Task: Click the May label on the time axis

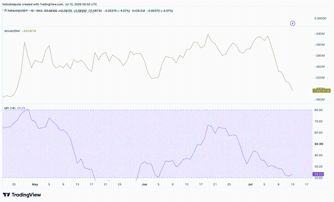Action: pyautogui.click(x=35, y=184)
